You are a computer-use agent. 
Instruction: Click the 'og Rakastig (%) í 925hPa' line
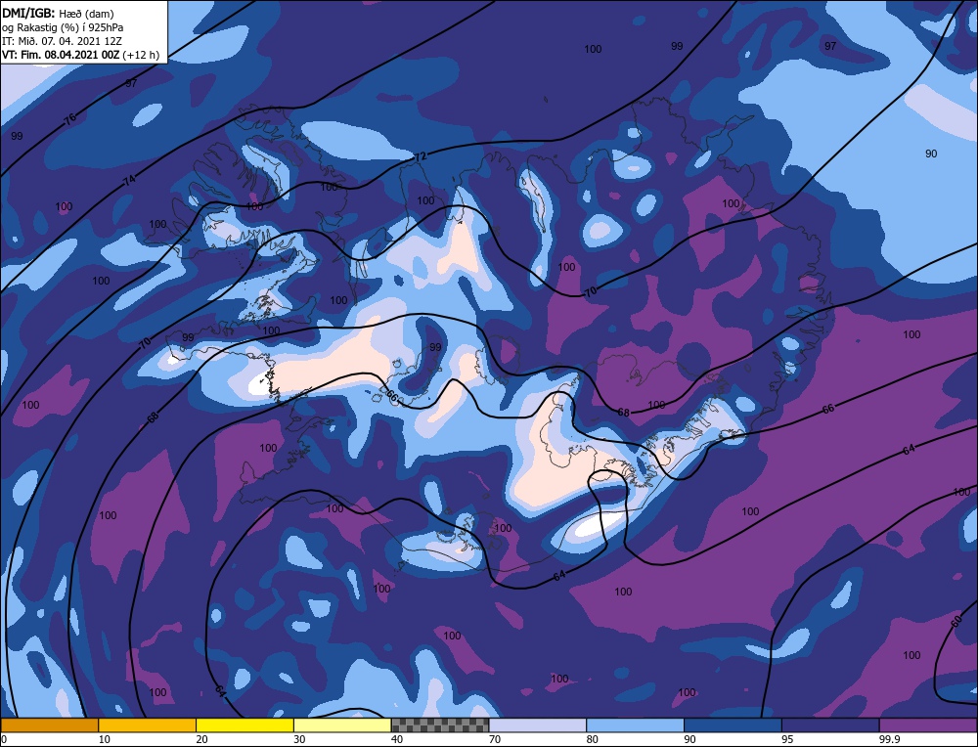63,27
